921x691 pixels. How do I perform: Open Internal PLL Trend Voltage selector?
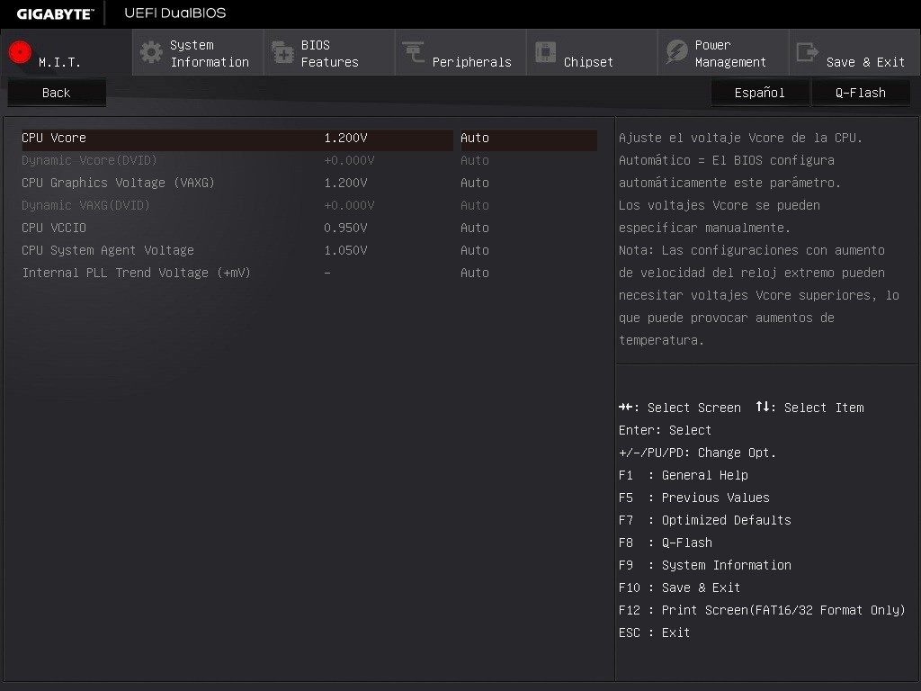[475, 273]
